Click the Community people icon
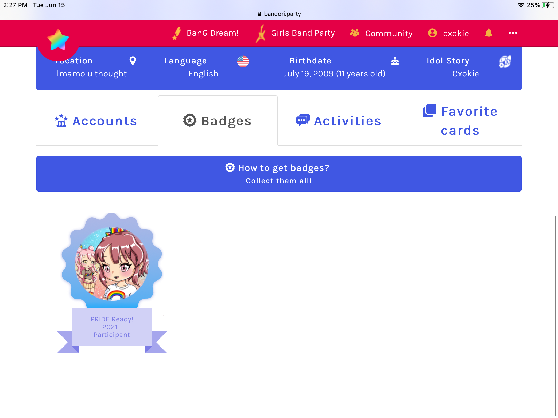This screenshot has height=418, width=558. click(355, 33)
